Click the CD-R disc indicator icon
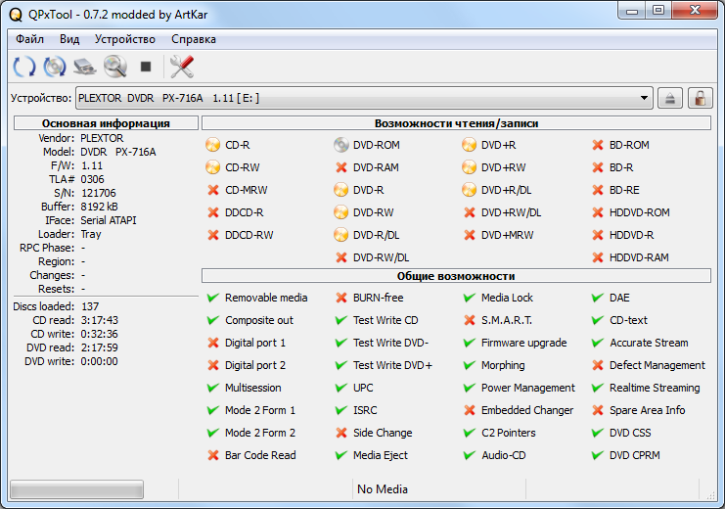This screenshot has width=725, height=509. [x=213, y=145]
